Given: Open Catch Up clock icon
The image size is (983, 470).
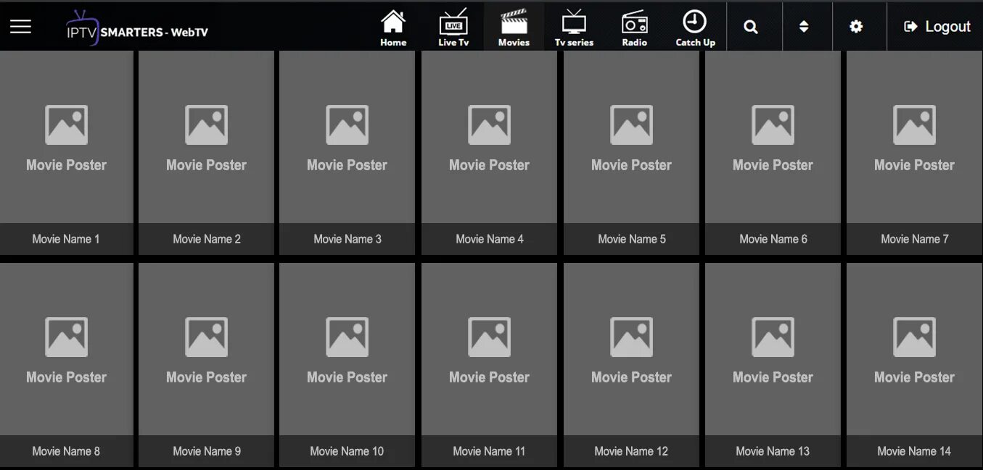Looking at the screenshot, I should (695, 28).
